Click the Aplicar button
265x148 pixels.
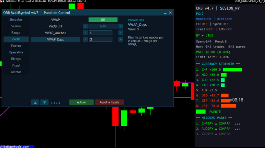81,102
